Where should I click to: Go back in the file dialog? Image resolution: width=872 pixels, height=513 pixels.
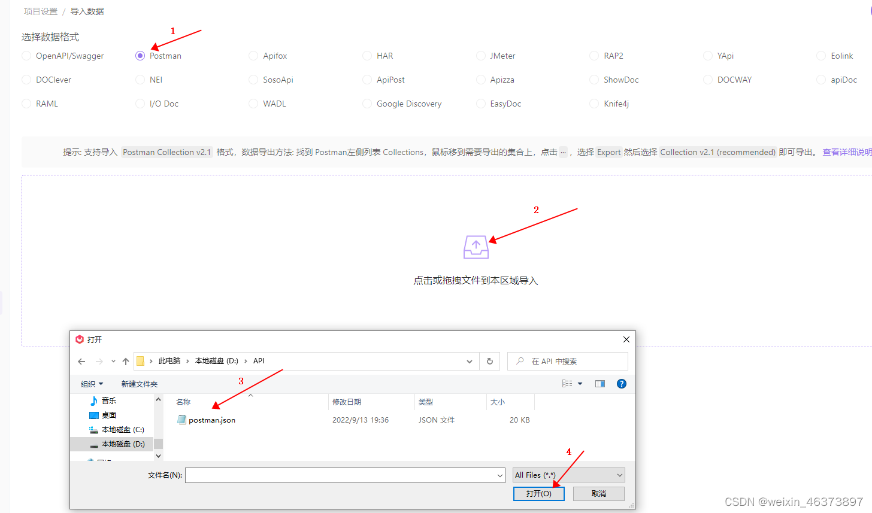pos(81,362)
